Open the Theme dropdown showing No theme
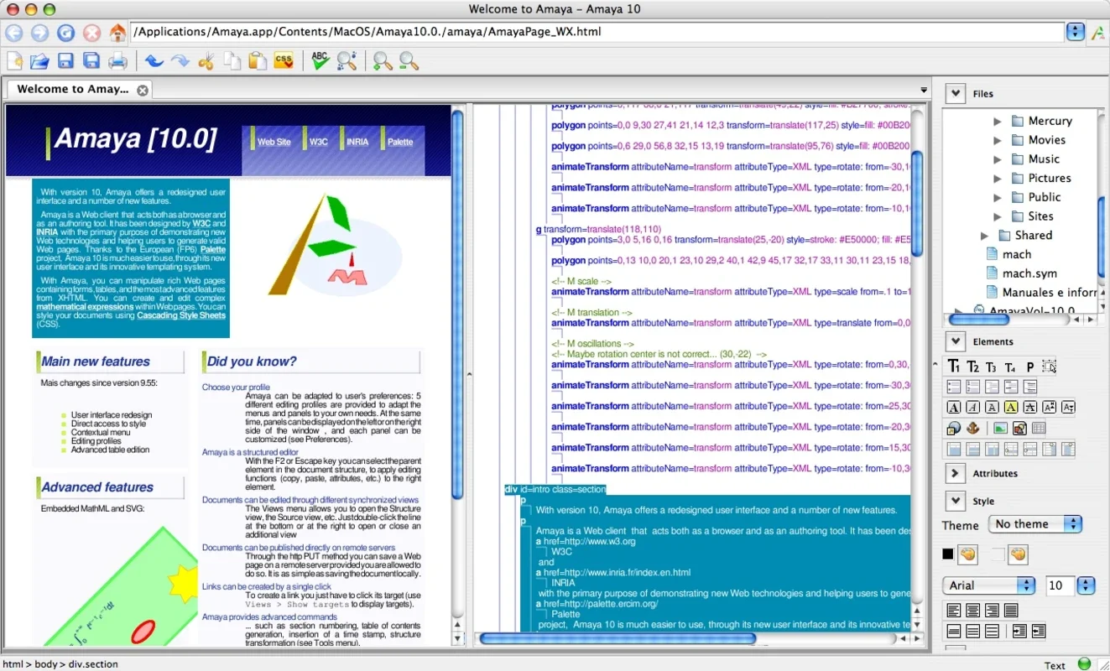Viewport: 1110px width, 671px height. click(1035, 524)
